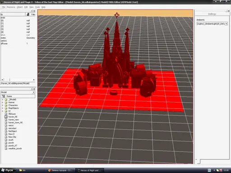The height and width of the screenshot is (173, 231).
Task: Select the haven_town_h6 file icon
Action: tap(6, 123)
